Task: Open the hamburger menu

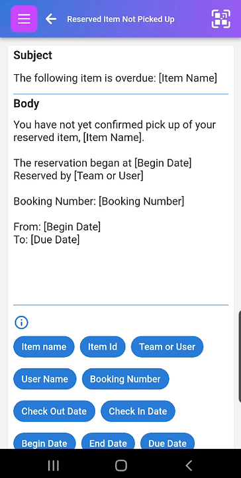Action: (24, 19)
